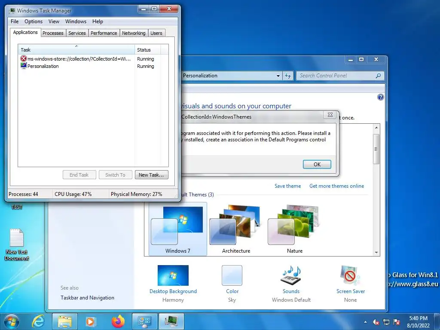
Task: Open Screen Saver settings icon
Action: (350, 275)
